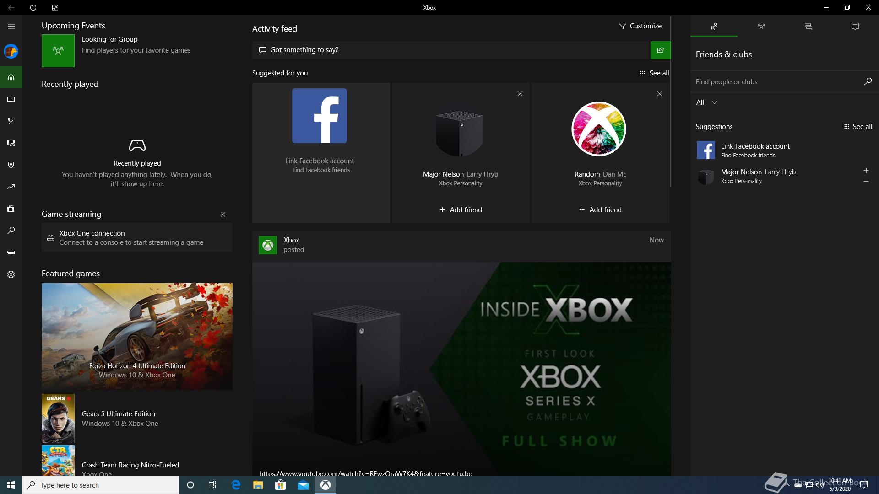879x494 pixels.
Task: Switch to Activity alerts tab icon
Action: click(855, 27)
